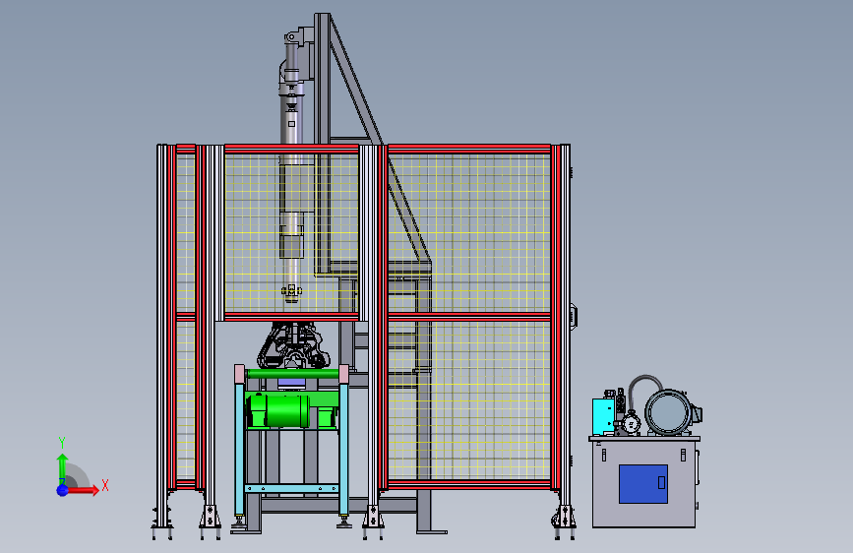This screenshot has width=853, height=553.
Task: Click the blue Z axis ball of the triad
Action: (62, 490)
